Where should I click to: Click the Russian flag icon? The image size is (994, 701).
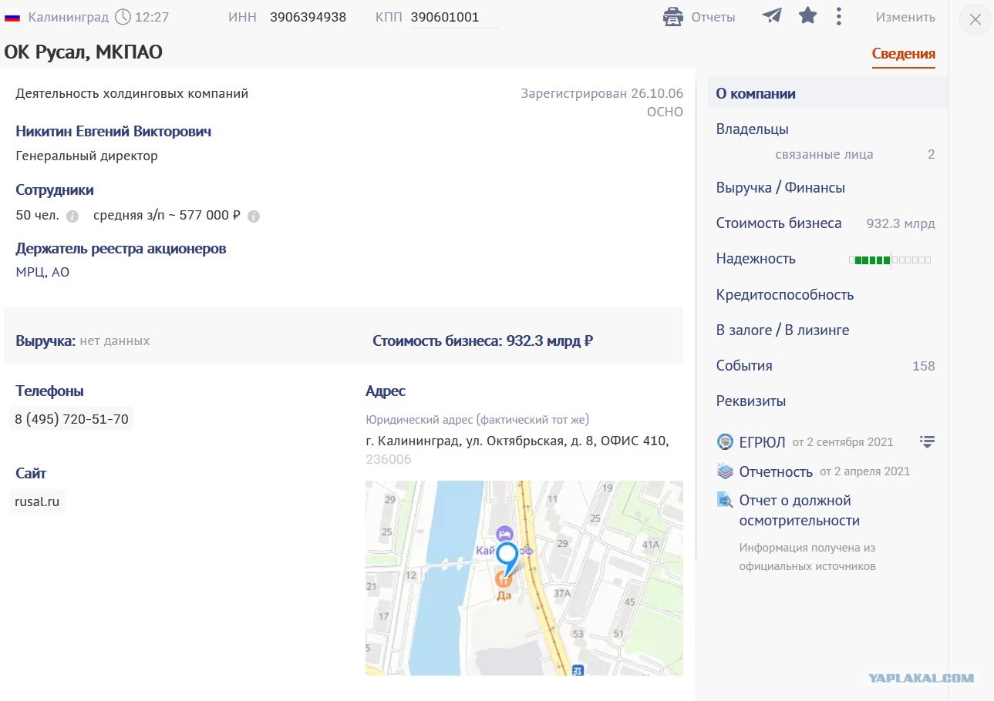tap(12, 17)
